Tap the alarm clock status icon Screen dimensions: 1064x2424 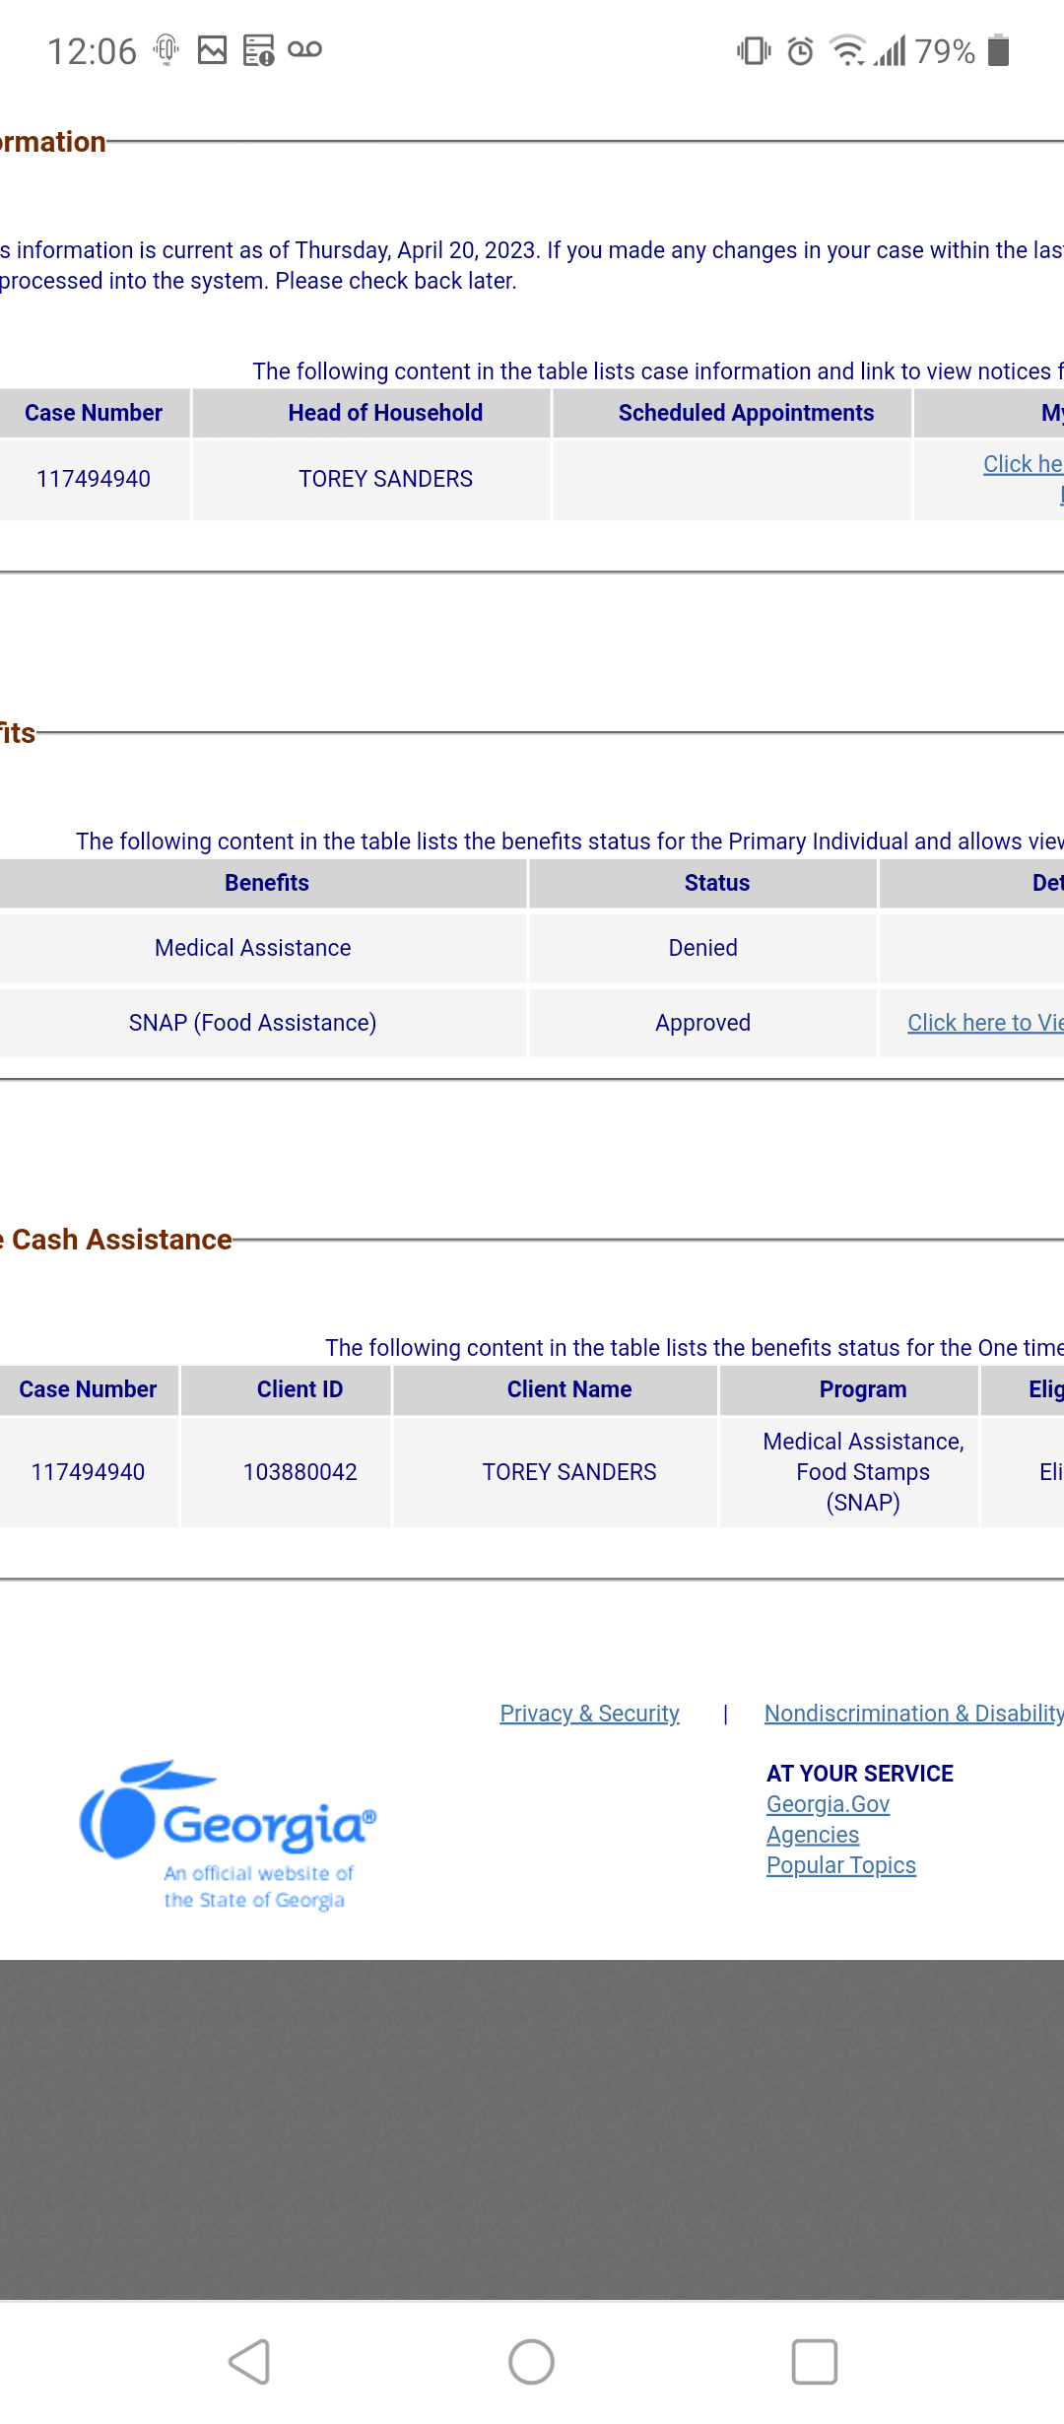tap(800, 50)
